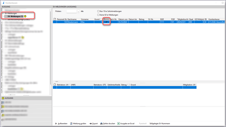Enable Nur 10'er Sofortmeldungen checkbox
226x127 pixels.
click(98, 11)
